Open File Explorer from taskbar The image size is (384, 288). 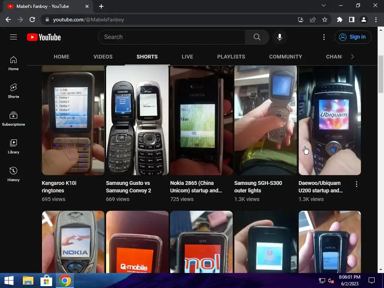click(28, 280)
